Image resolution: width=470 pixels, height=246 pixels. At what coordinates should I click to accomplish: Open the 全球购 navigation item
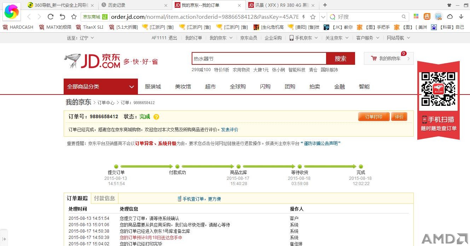[238, 86]
